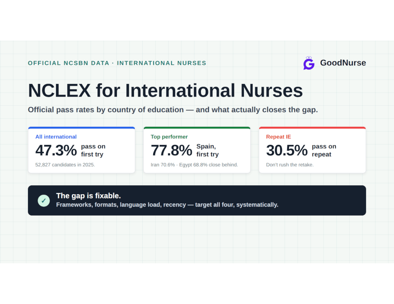Select the All international stat card
This screenshot has width=394, height=304.
(82, 150)
